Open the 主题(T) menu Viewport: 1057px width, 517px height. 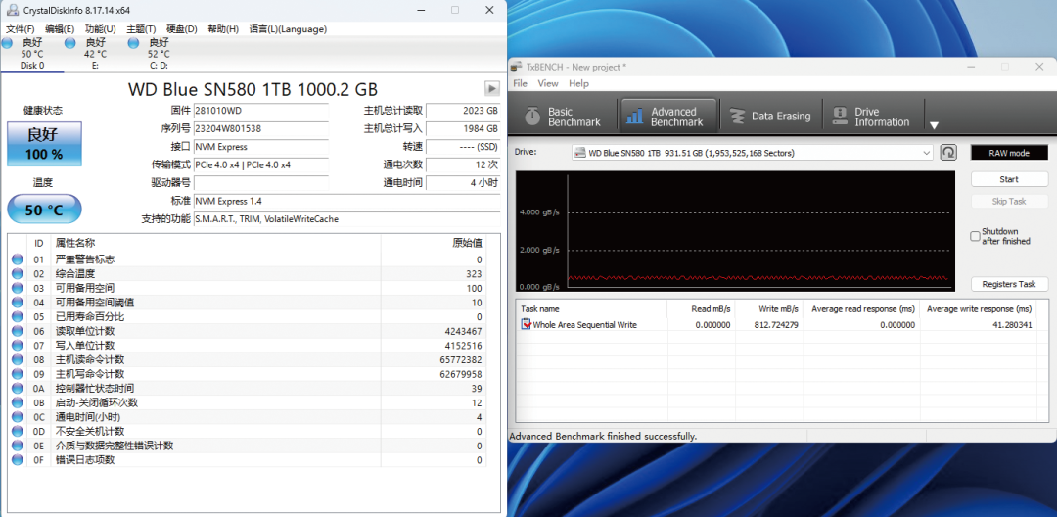(x=142, y=29)
